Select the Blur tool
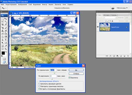This screenshot has height=95, width=132. [x=3, y=36]
